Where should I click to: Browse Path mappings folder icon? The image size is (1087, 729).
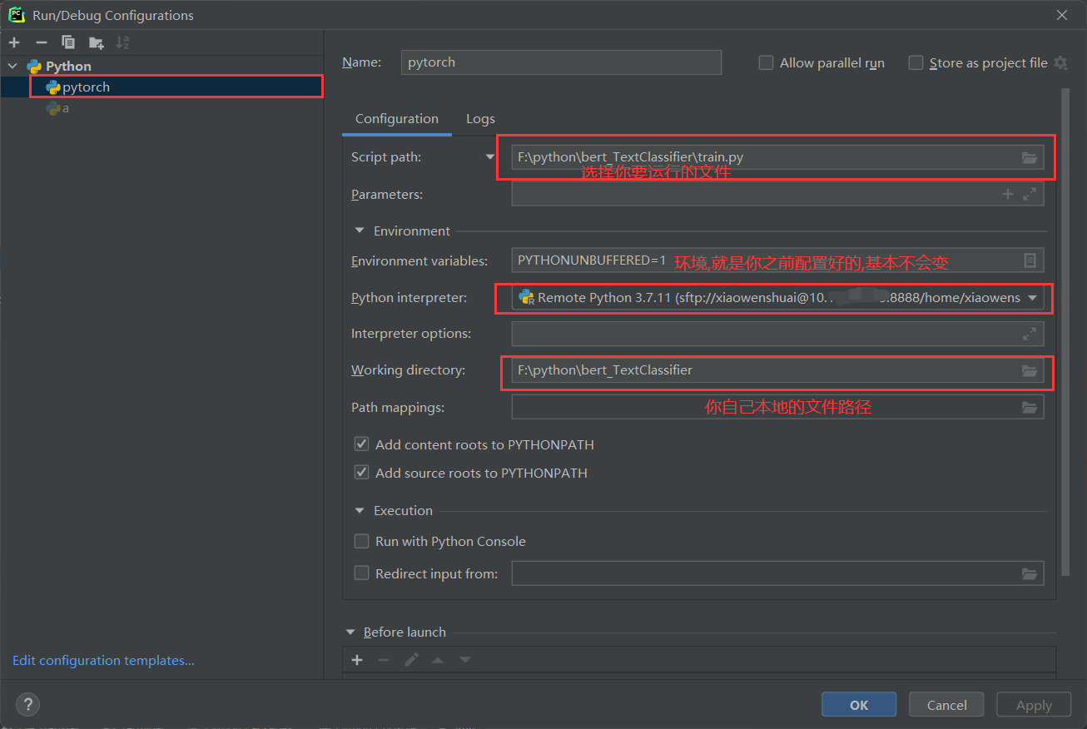[1030, 407]
